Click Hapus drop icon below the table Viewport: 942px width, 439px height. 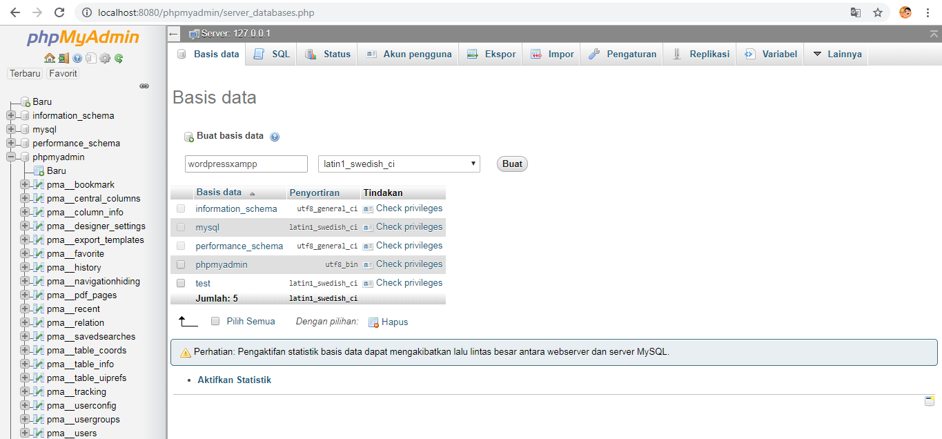pos(373,322)
